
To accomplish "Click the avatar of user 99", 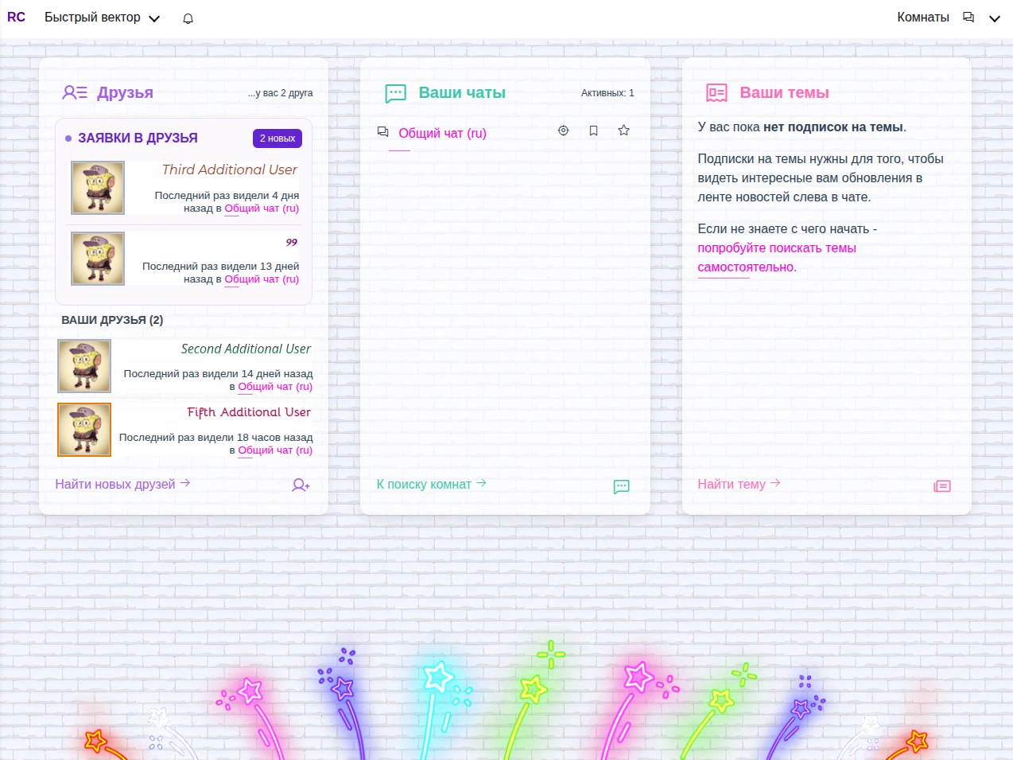I will (x=98, y=259).
